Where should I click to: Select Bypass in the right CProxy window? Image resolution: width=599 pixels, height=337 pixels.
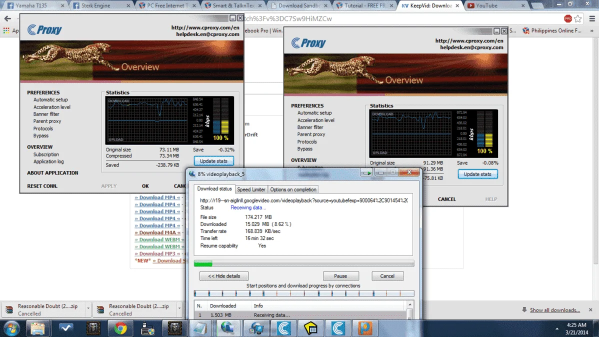(x=304, y=149)
